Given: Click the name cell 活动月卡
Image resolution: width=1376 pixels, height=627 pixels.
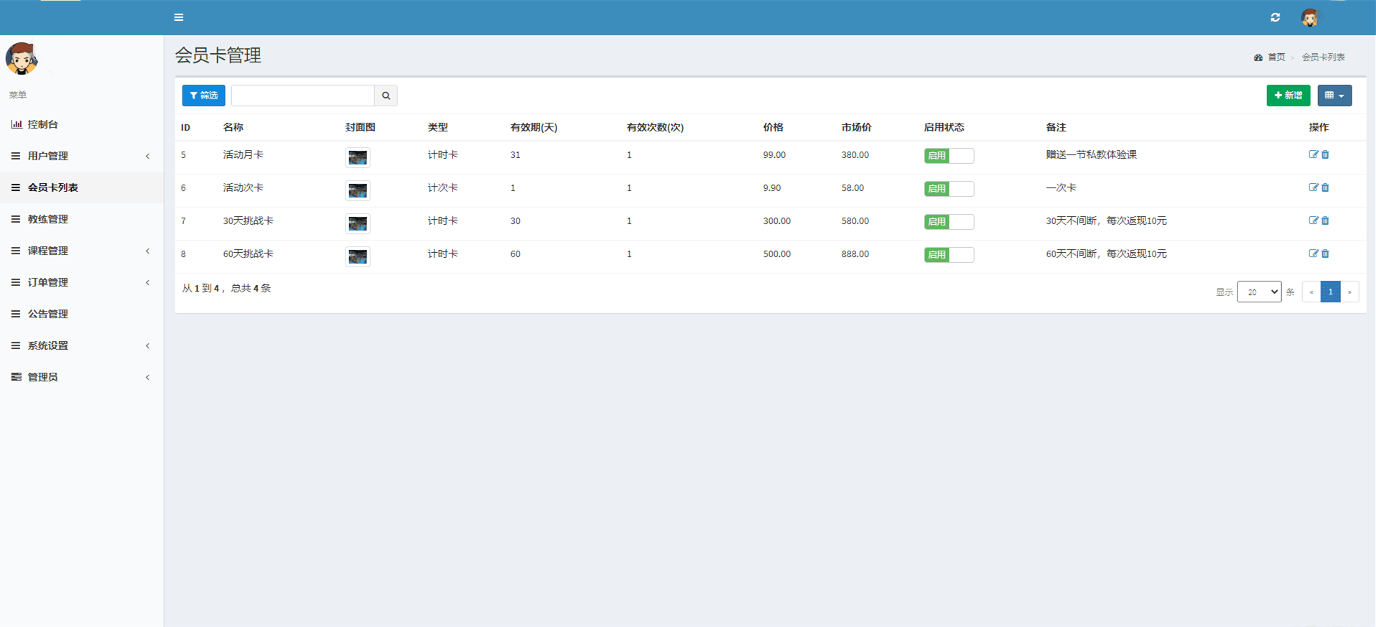Looking at the screenshot, I should (243, 154).
